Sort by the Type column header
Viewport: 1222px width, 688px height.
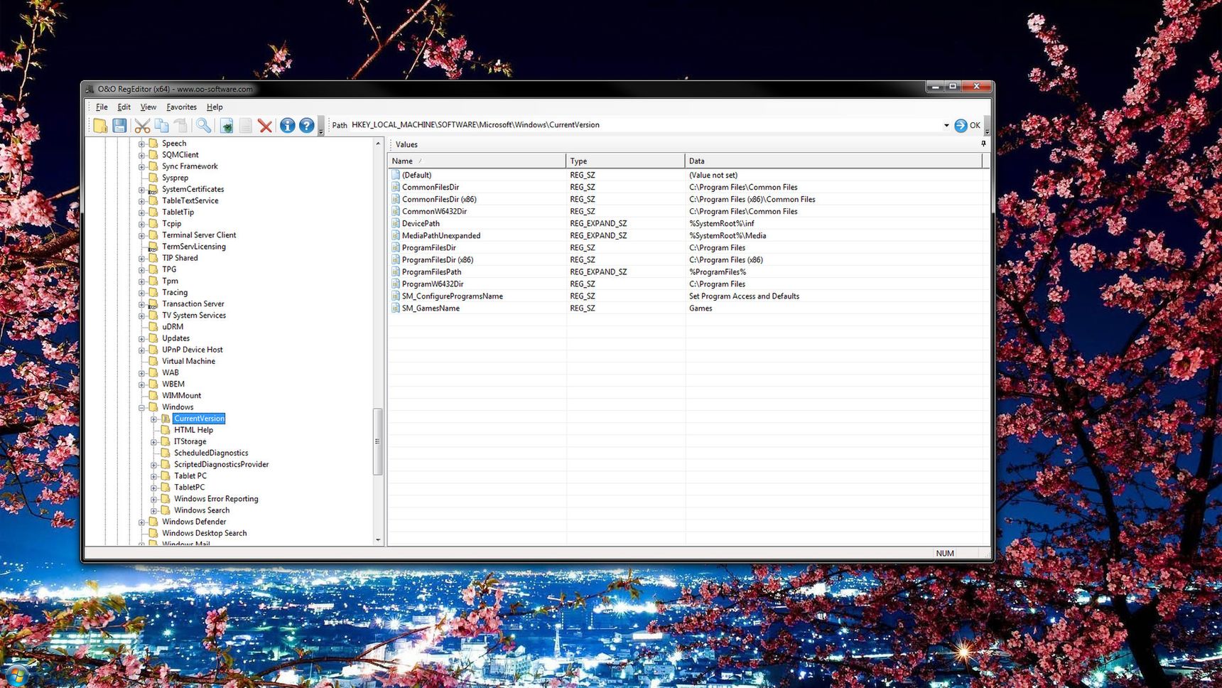[625, 161]
